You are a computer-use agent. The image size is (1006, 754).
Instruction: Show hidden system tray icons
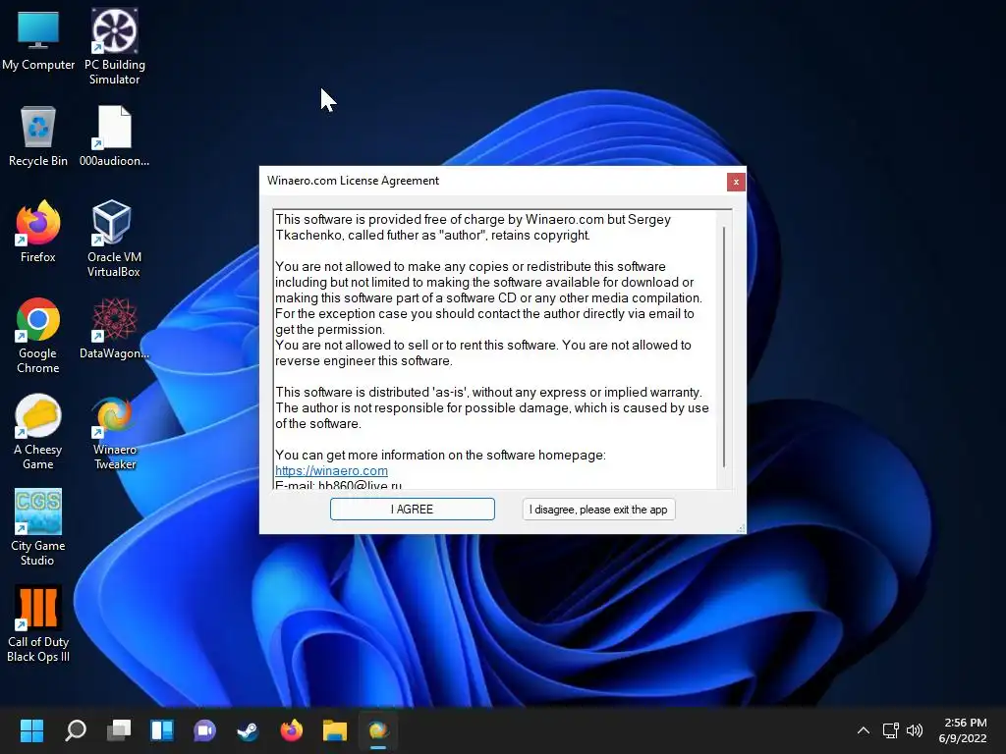click(864, 730)
